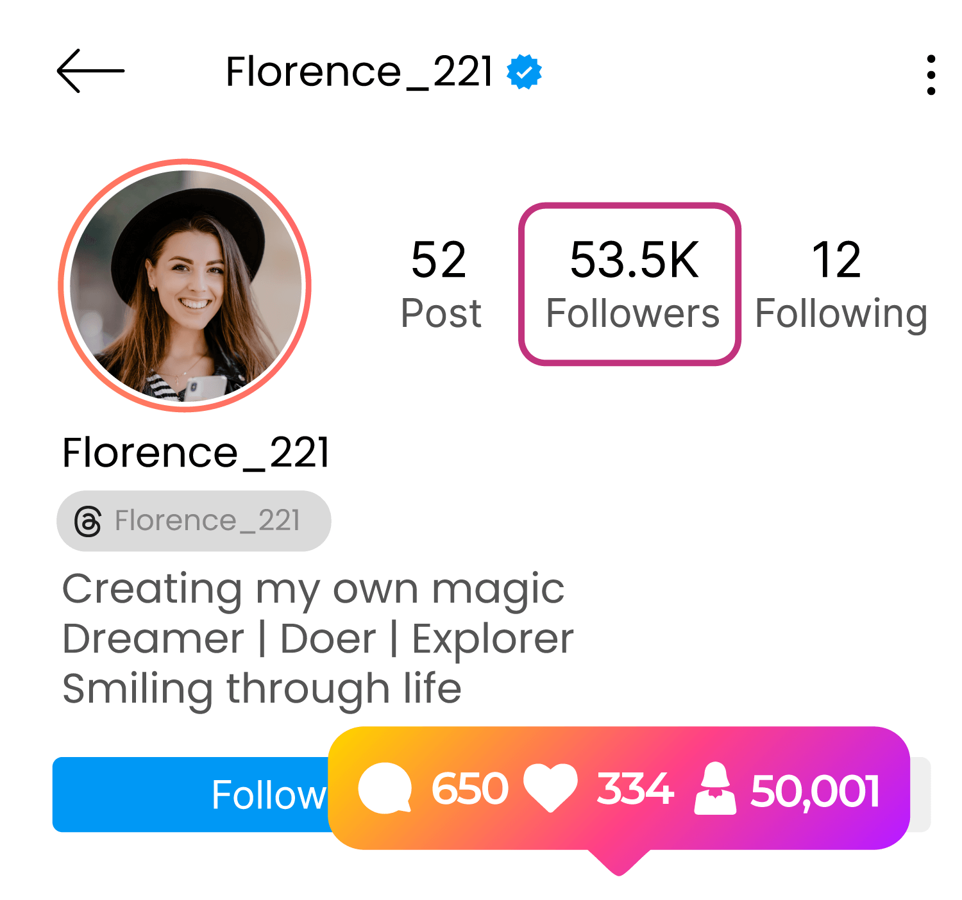This screenshot has width=962, height=900.
Task: Open the Florence_221 Threads link badge
Action: tap(194, 521)
